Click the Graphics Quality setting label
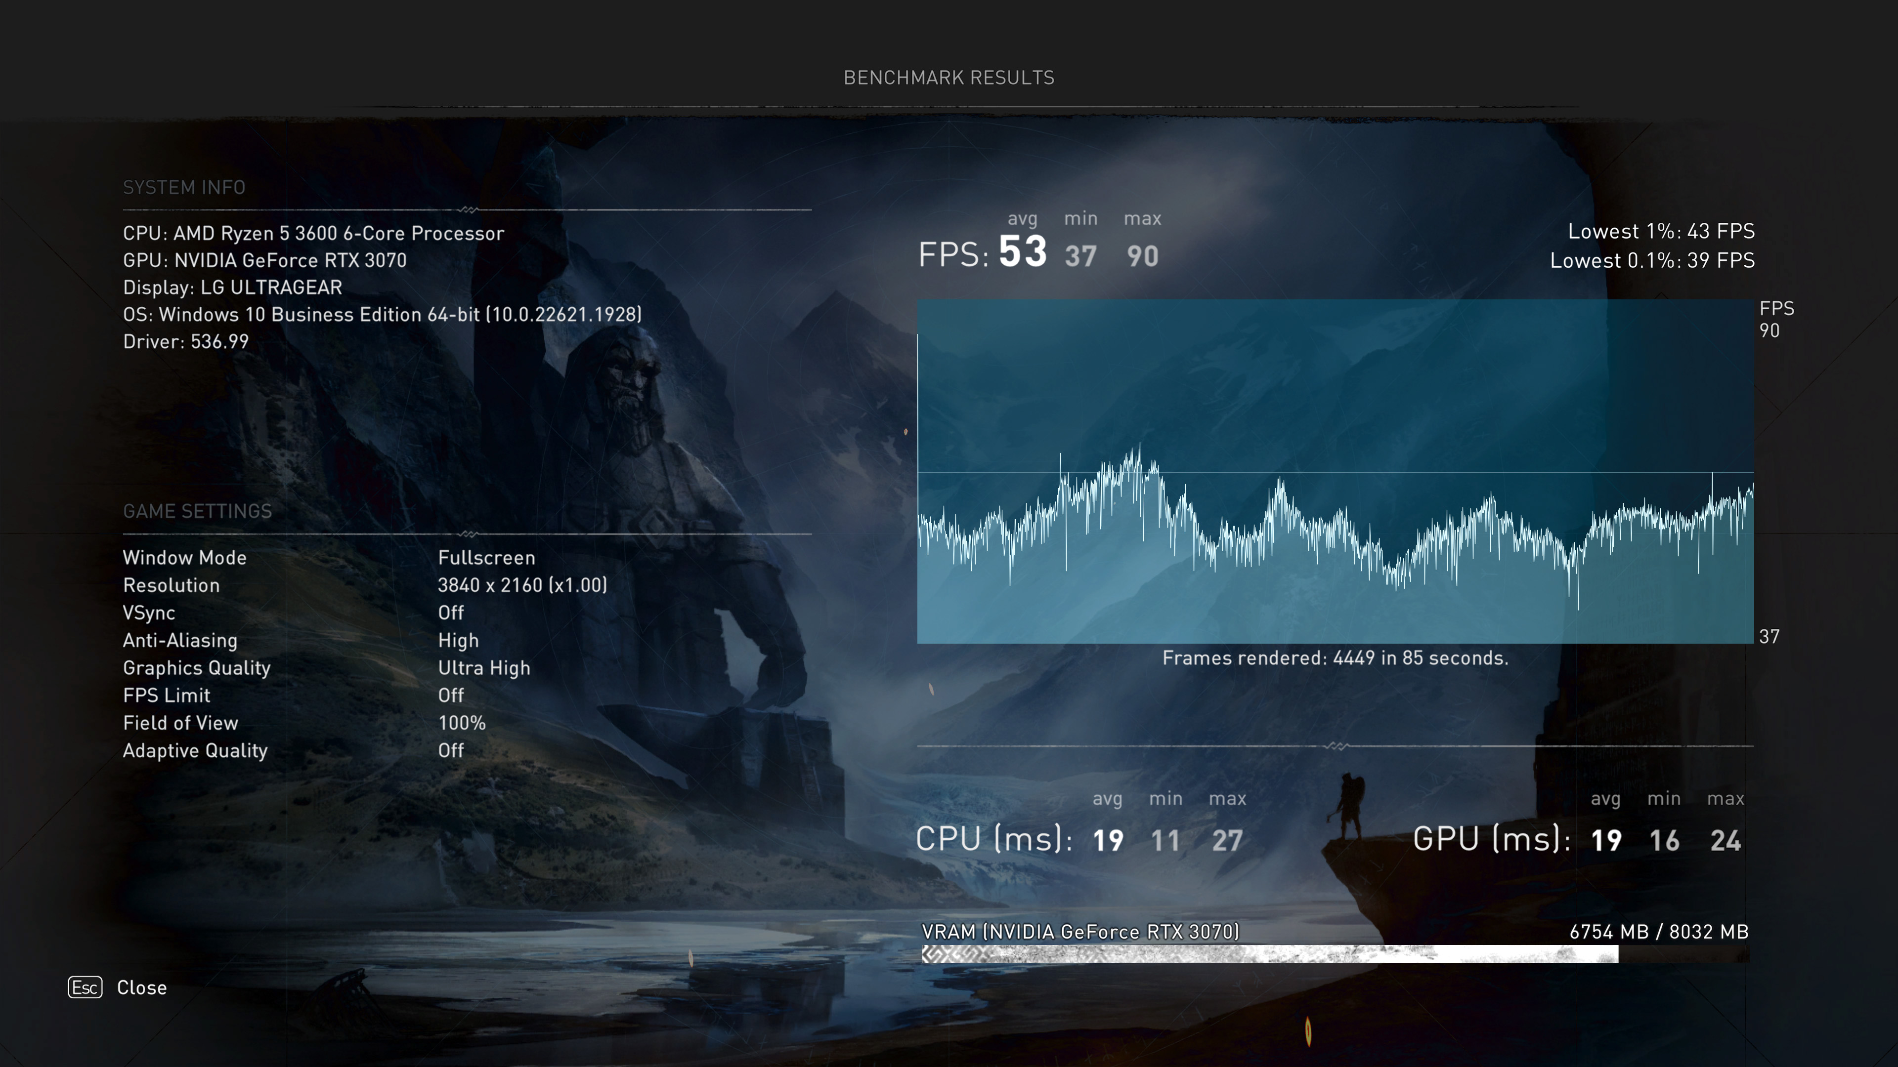The width and height of the screenshot is (1898, 1067). coord(197,668)
